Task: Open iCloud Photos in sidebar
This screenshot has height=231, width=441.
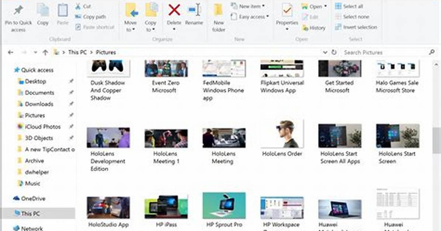Action: 39,127
